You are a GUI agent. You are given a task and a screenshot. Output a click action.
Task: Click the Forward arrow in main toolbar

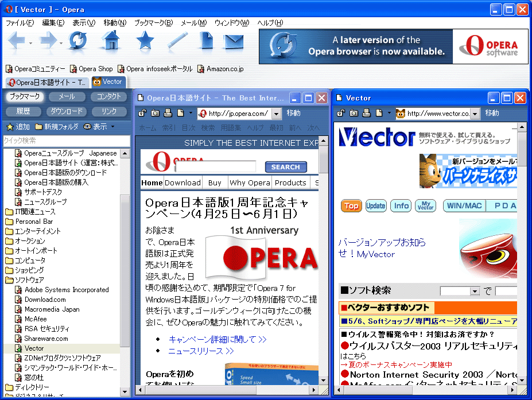48,41
